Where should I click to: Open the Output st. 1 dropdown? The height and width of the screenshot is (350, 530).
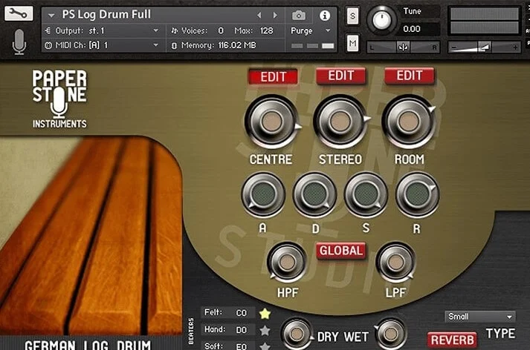pyautogui.click(x=103, y=30)
